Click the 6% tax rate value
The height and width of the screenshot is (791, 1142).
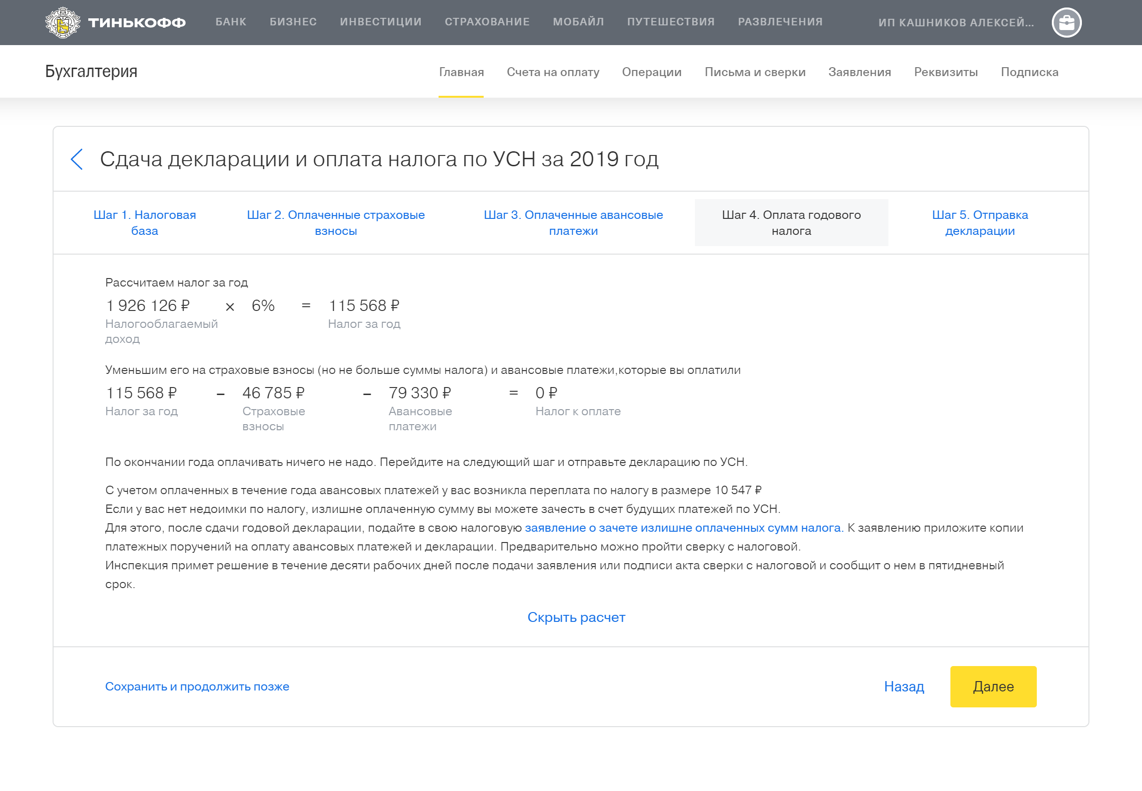coord(263,305)
